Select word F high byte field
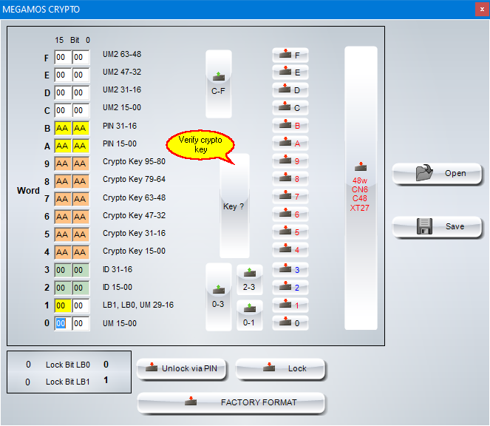Image resolution: width=490 pixels, height=426 pixels. coord(63,57)
